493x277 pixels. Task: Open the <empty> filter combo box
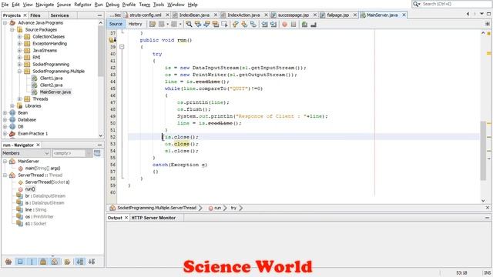(x=72, y=153)
